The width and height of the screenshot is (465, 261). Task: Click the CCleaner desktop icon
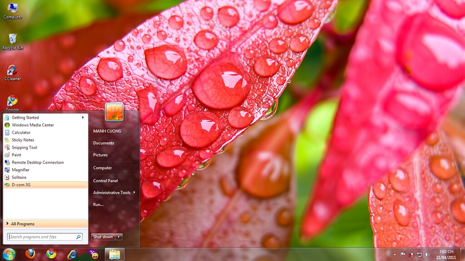(12, 72)
